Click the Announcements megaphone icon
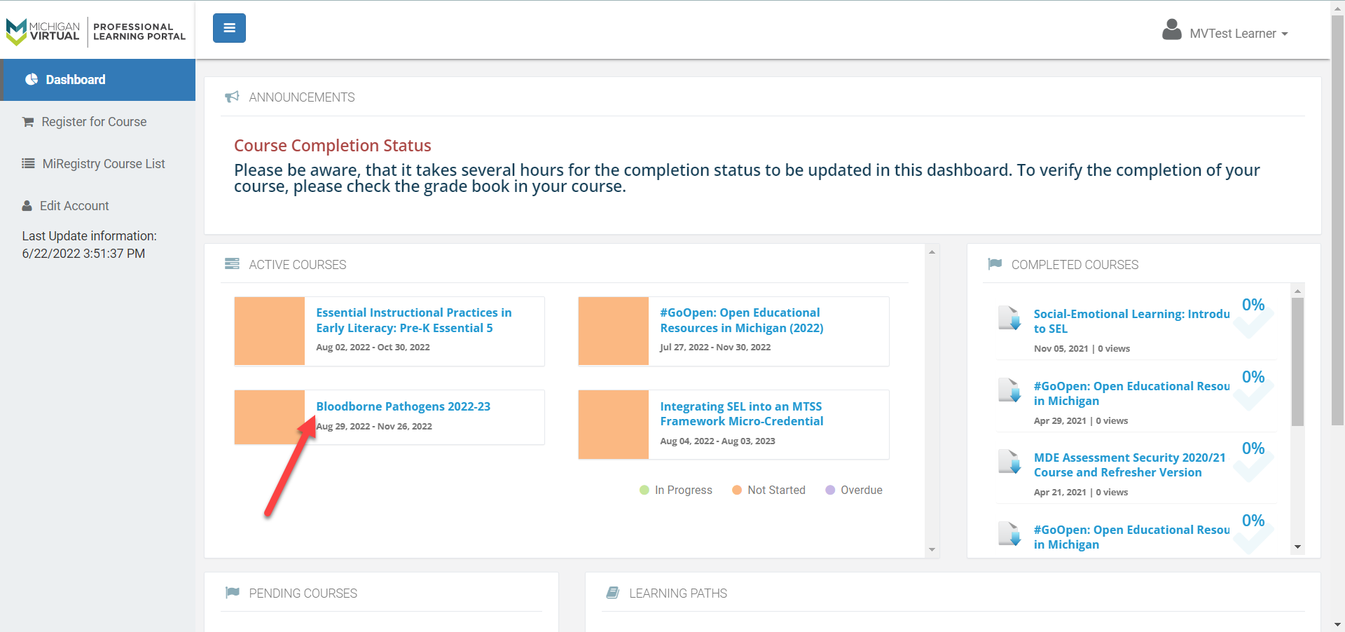The image size is (1345, 632). click(232, 97)
